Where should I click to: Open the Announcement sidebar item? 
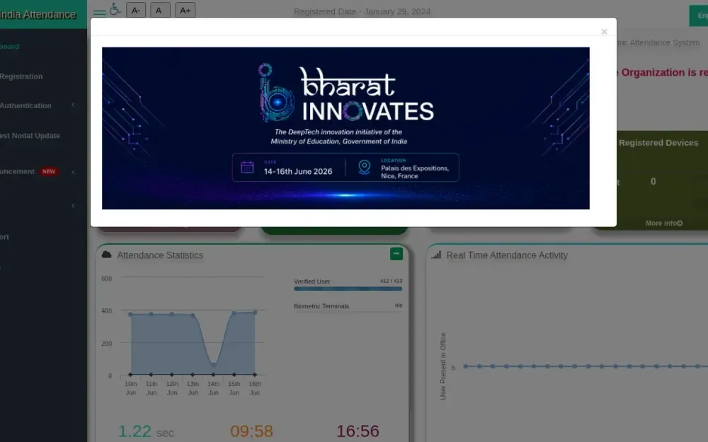click(x=17, y=171)
